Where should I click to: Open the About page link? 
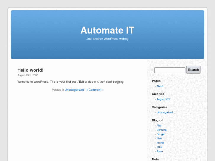160,86
